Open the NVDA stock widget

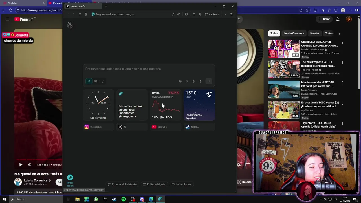[166, 105]
